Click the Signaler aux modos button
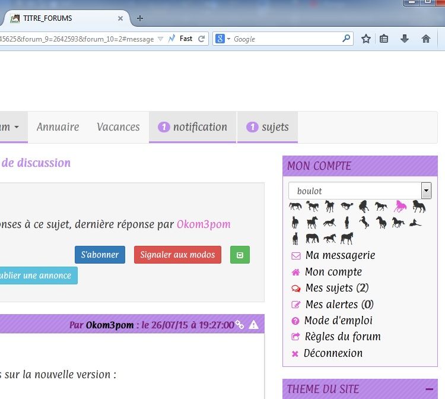 177,255
